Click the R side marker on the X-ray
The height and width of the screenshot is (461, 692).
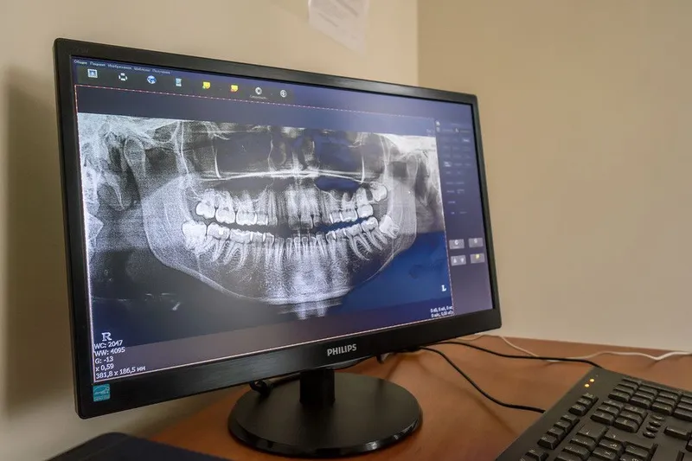pos(106,333)
